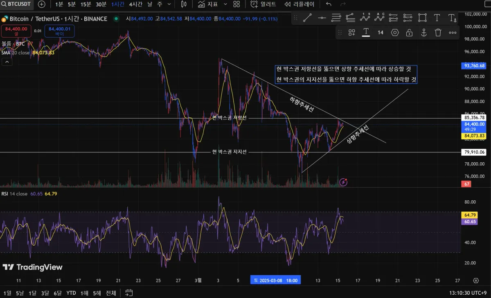The height and width of the screenshot is (298, 491).
Task: Open the BTCUSDT symbol search
Action: (x=17, y=4)
